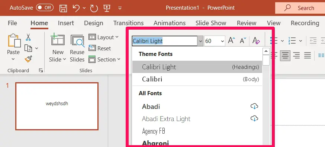Toggle AutoSave switch
Viewport: 325px width, 147px height.
point(45,8)
